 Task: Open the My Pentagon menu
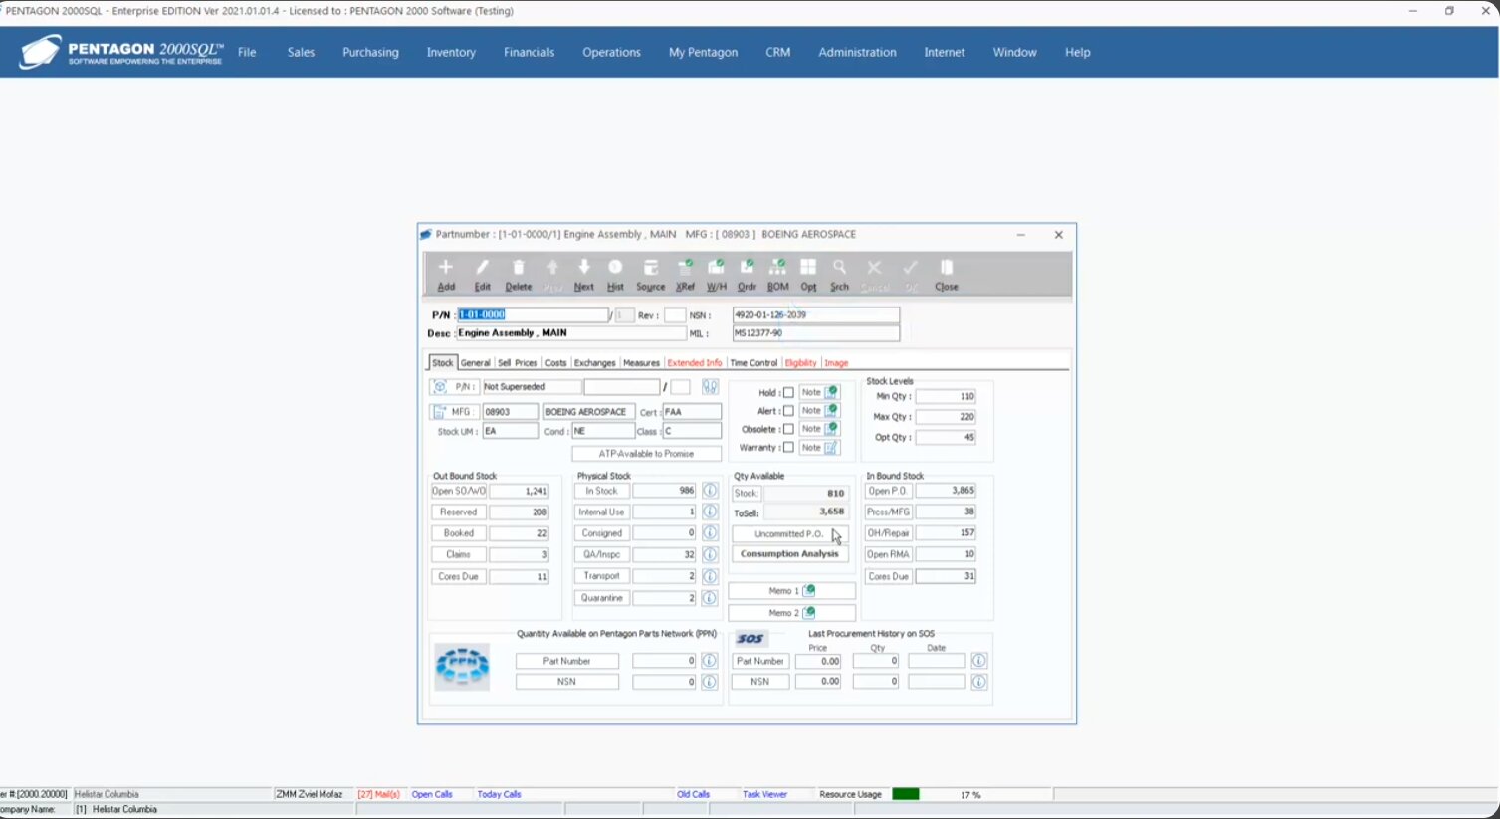(x=703, y=52)
